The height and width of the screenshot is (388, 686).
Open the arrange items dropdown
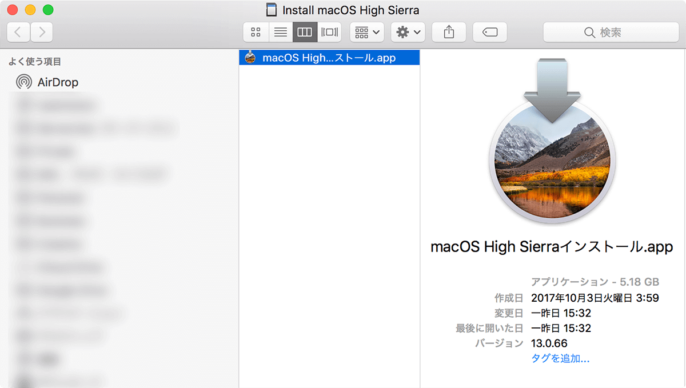pos(366,32)
